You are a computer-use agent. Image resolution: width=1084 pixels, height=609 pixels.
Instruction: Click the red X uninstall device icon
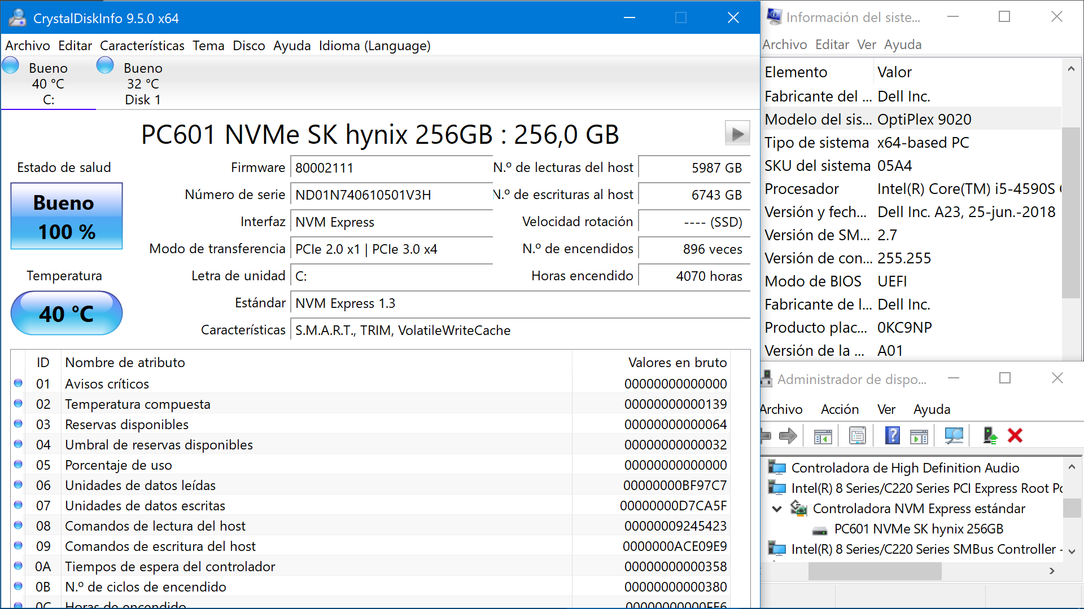point(1015,435)
